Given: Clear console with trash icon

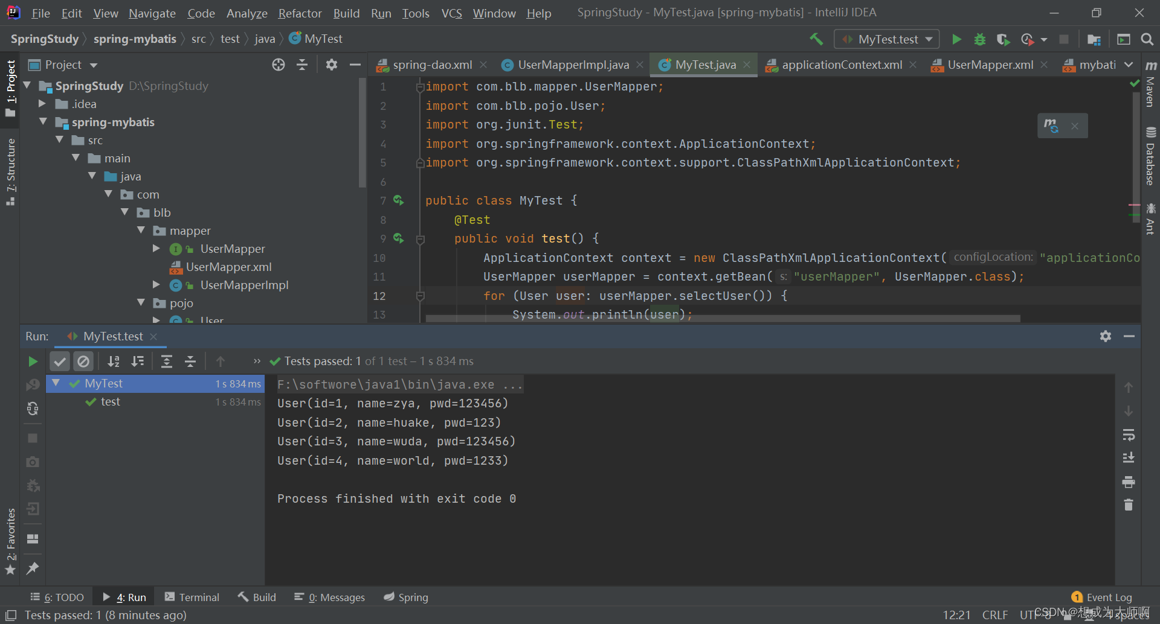Looking at the screenshot, I should [x=1128, y=505].
